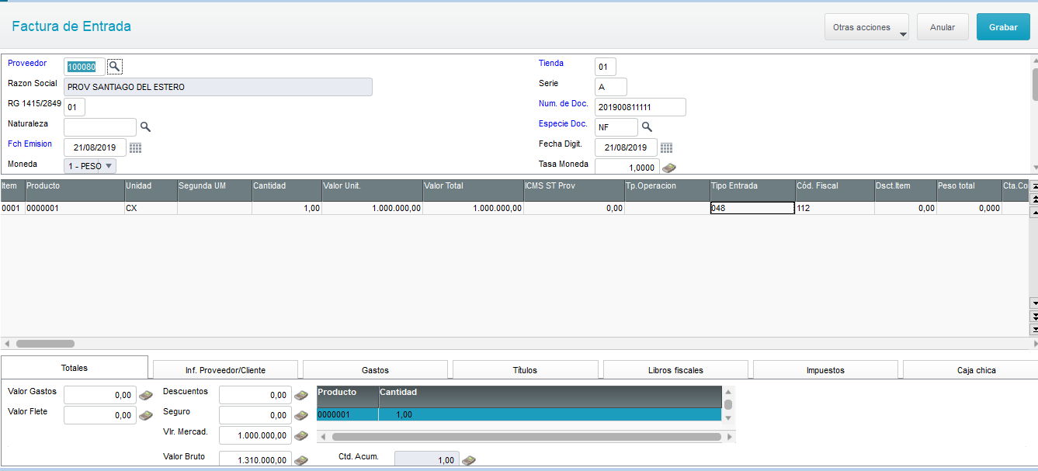Click the Naturaleza input field
This screenshot has height=471, width=1038.
pos(100,127)
